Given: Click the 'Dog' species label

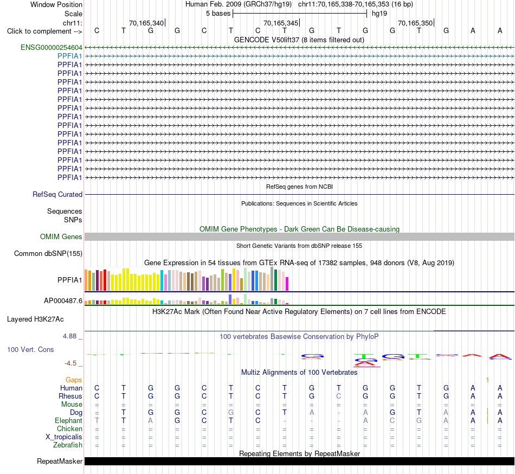Looking at the screenshot, I should (x=76, y=413).
